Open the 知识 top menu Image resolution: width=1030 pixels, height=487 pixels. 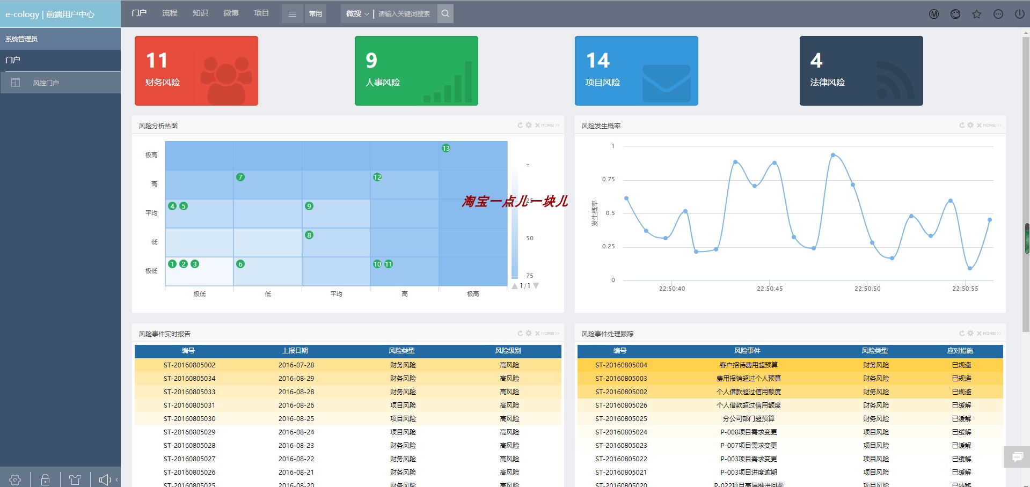coord(200,13)
